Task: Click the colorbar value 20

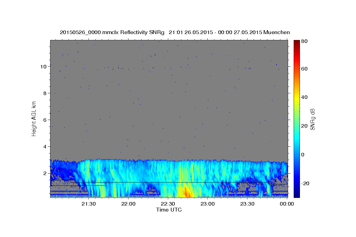Action: [304, 126]
